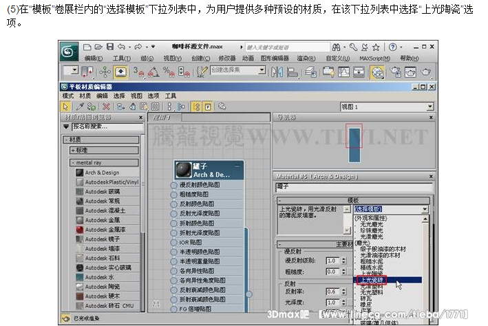The height and width of the screenshot is (326, 488).
Task: Choose 无光塑料 in the template list
Action: 371,292
